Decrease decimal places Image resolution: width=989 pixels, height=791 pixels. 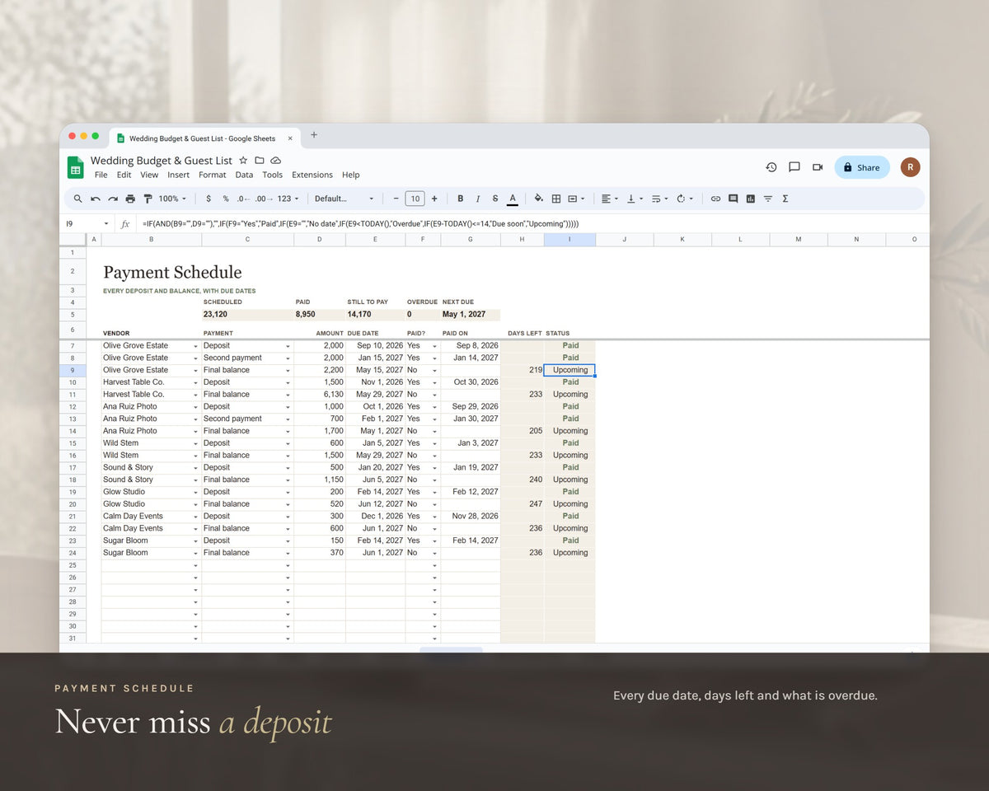(x=242, y=199)
